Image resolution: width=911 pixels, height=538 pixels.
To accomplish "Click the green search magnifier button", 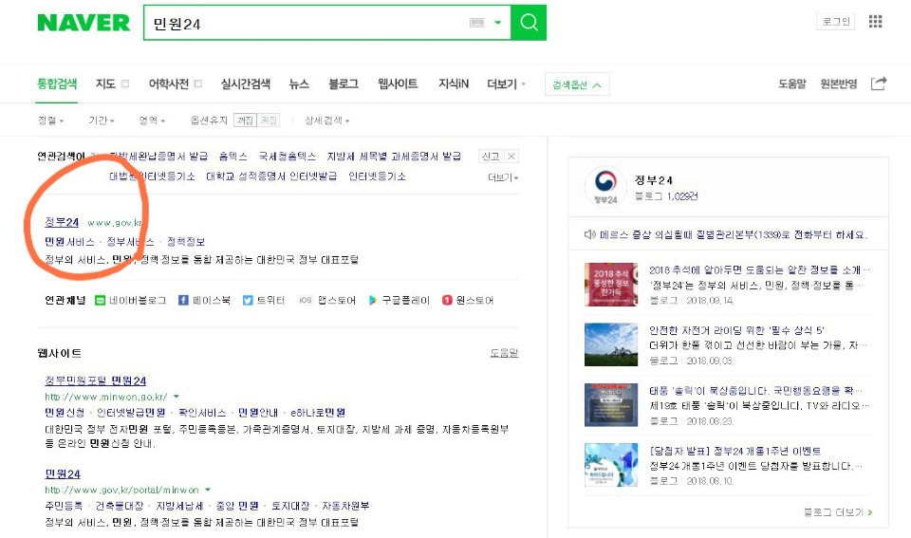I will tap(529, 23).
